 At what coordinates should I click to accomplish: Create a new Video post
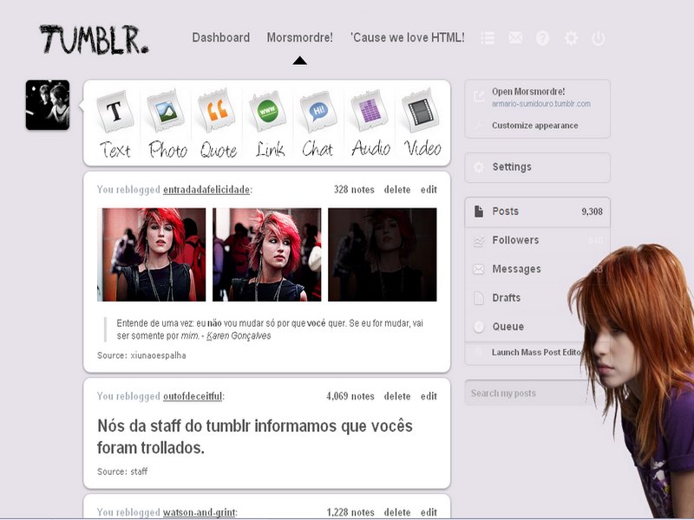point(422,124)
